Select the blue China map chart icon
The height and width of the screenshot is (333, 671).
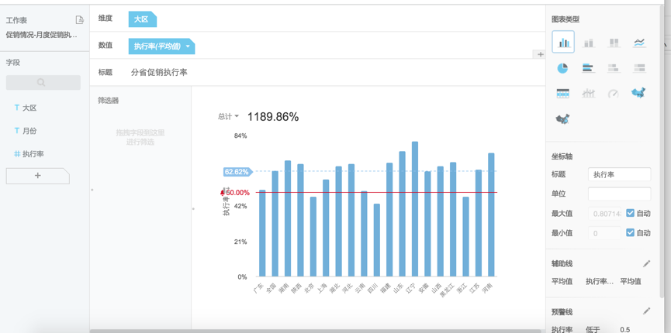click(x=638, y=94)
